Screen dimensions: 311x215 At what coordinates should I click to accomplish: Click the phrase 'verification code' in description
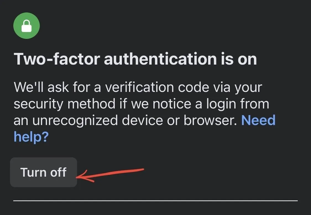[x=157, y=87]
